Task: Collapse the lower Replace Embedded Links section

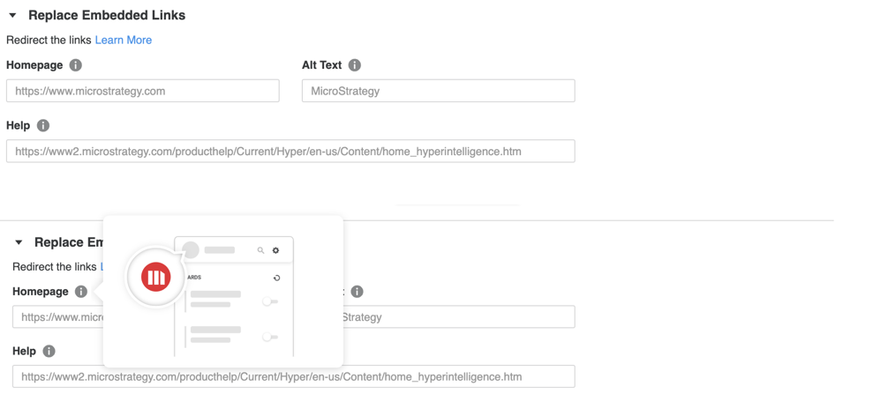Action: click(x=19, y=242)
